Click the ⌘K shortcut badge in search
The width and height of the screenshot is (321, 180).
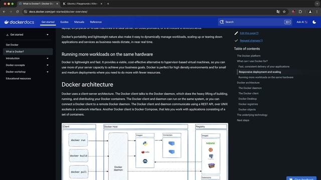point(287,22)
